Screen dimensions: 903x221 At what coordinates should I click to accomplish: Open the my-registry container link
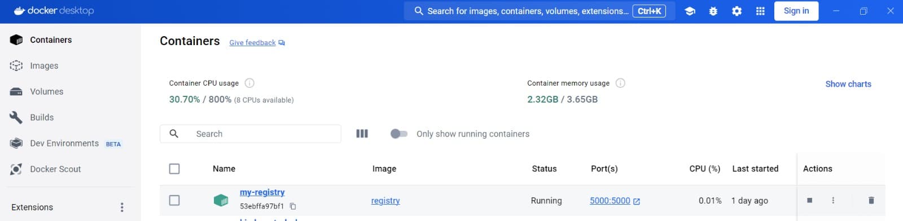coord(262,192)
